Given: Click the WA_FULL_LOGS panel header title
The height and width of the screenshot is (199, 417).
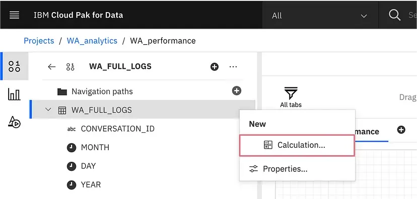Looking at the screenshot, I should (120, 66).
